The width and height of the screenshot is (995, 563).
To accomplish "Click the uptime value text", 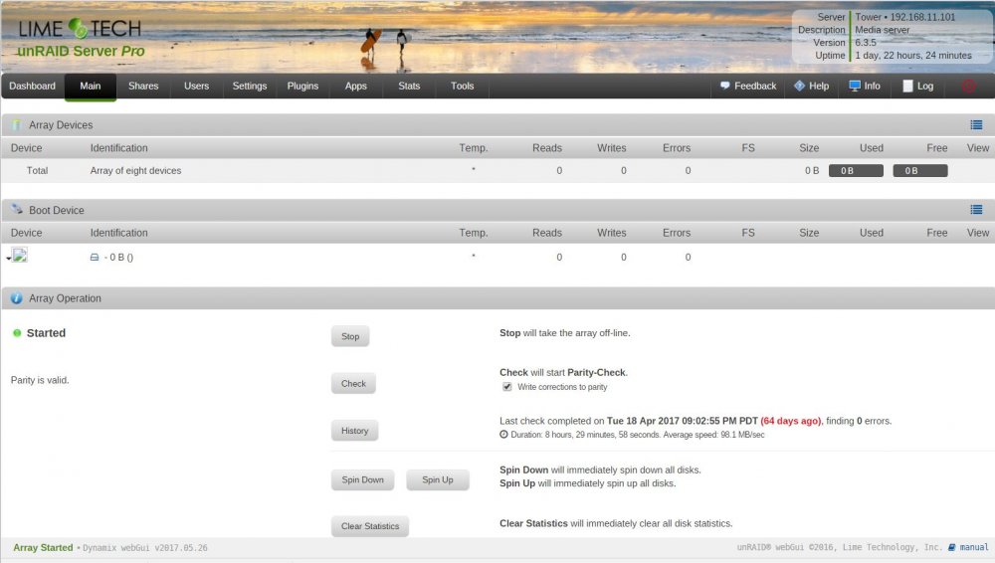I will (x=913, y=56).
